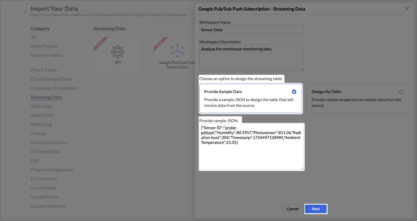Image resolution: width=417 pixels, height=221 pixels.
Task: Select the Design the Table radio button
Action: (x=401, y=92)
